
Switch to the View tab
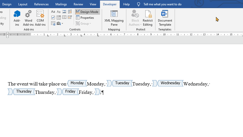pos(93,4)
